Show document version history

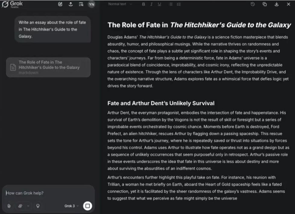tap(253, 5)
